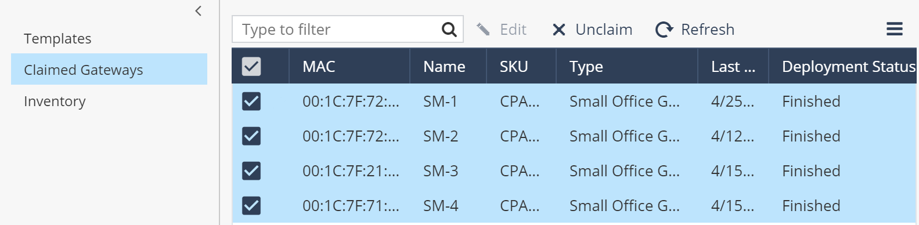
Task: Uncheck the SM-3 row checkbox
Action: (x=251, y=171)
